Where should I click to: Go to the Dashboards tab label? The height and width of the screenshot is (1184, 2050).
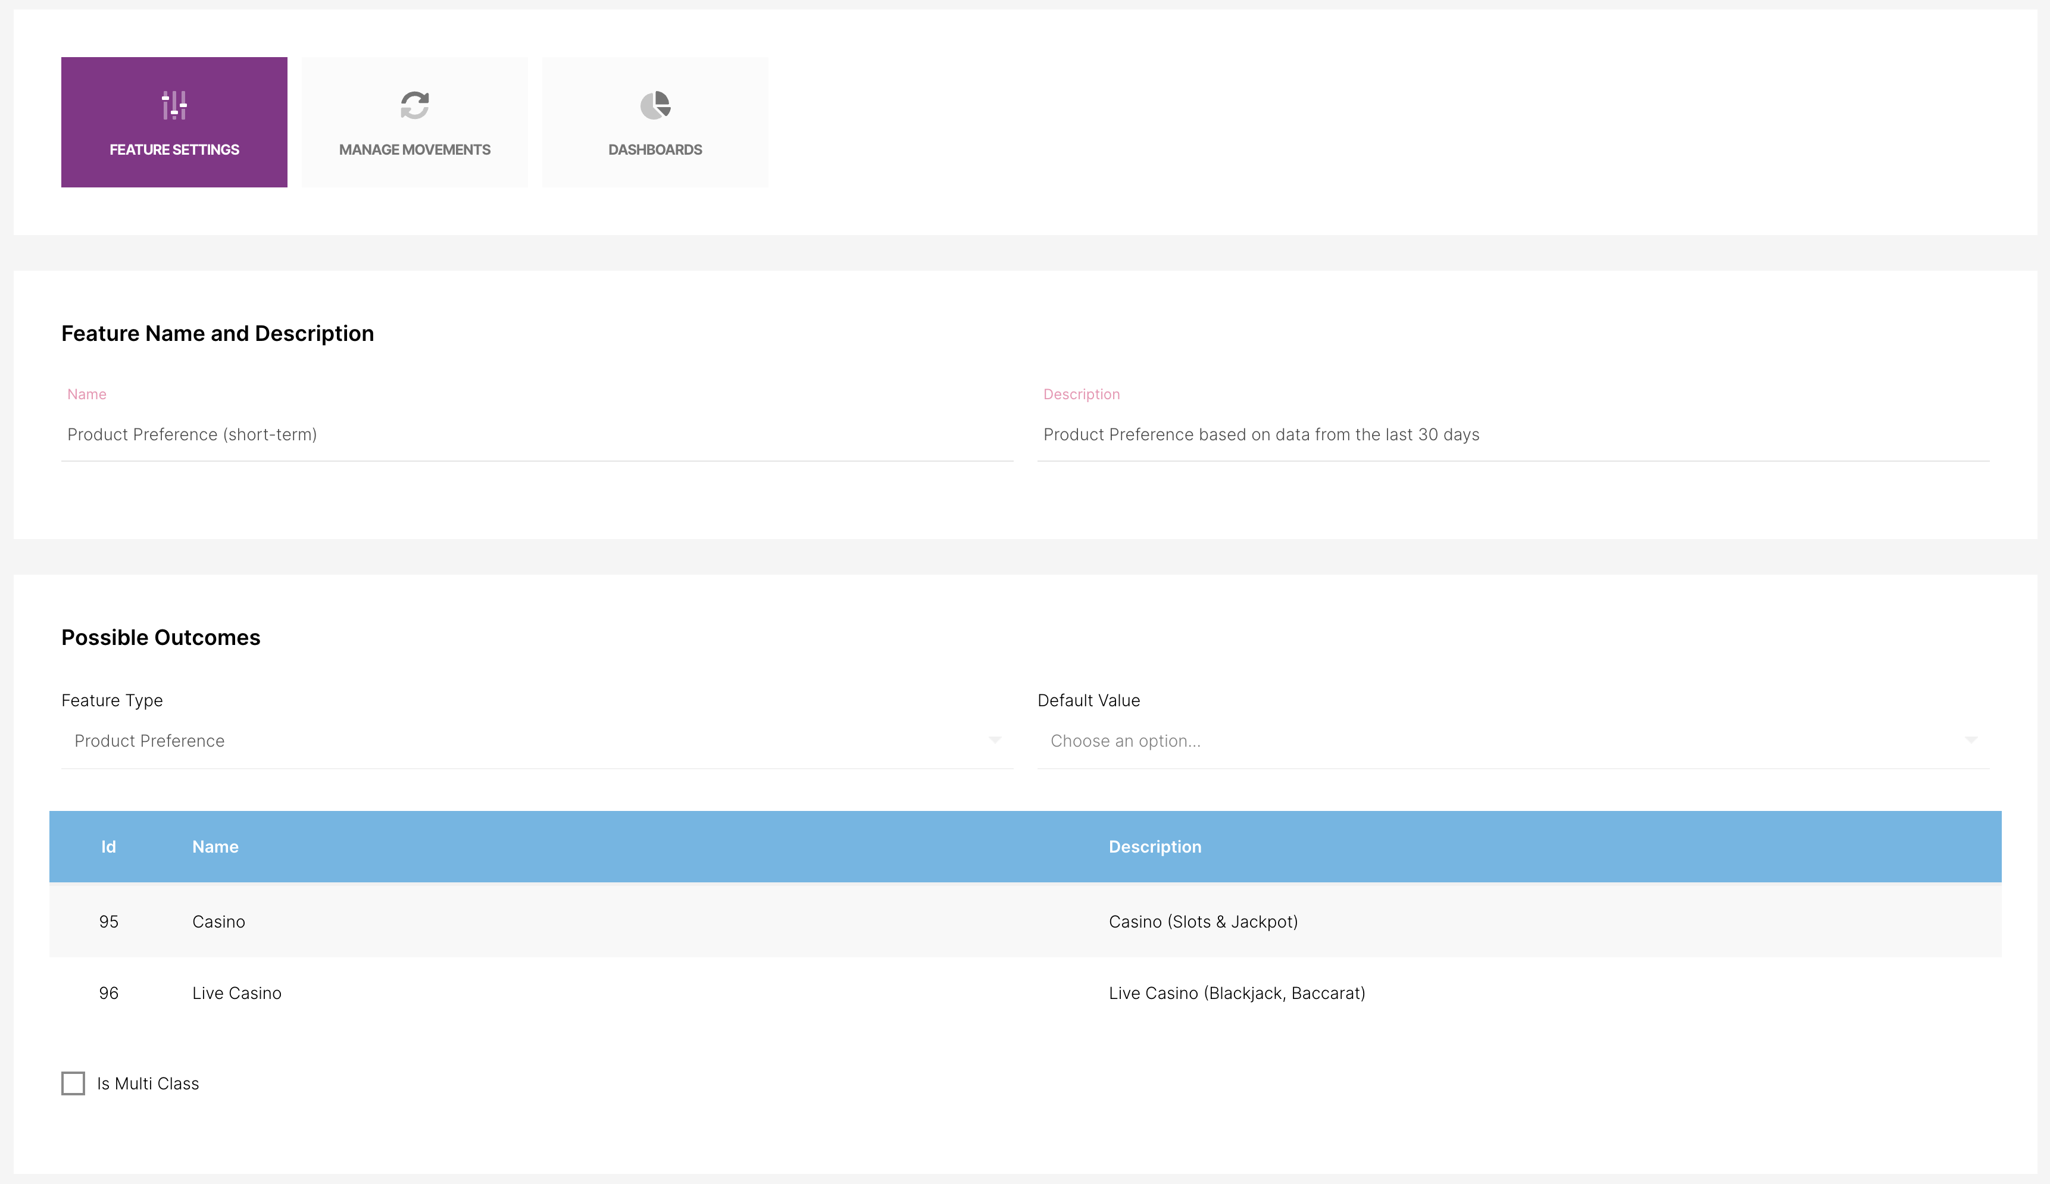[x=655, y=149]
